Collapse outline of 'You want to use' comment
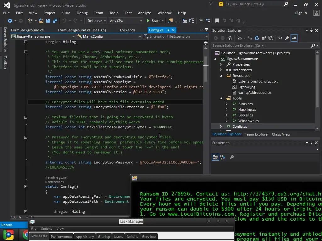Image resolution: width=322 pixels, height=241 pixels. pyautogui.click(x=25, y=52)
